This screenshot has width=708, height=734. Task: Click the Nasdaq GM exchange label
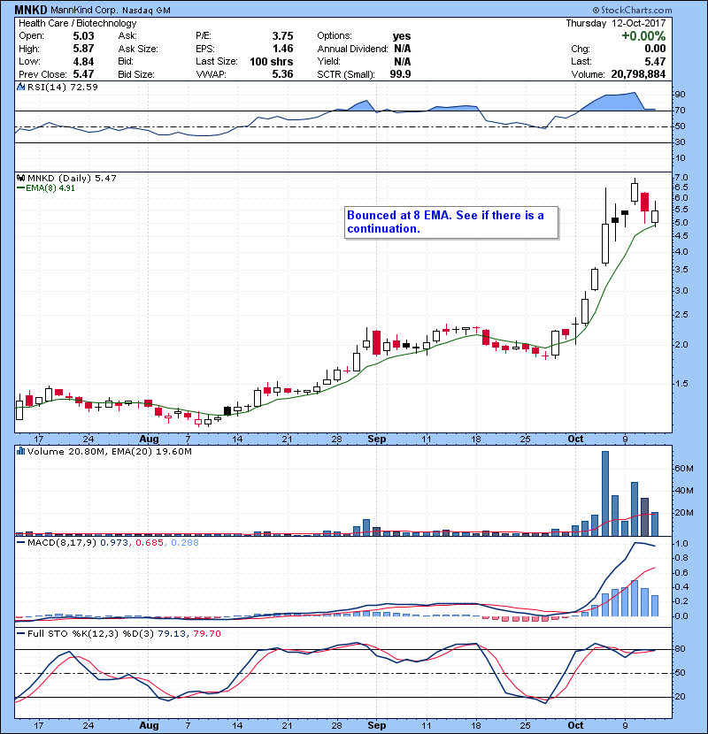pyautogui.click(x=147, y=11)
